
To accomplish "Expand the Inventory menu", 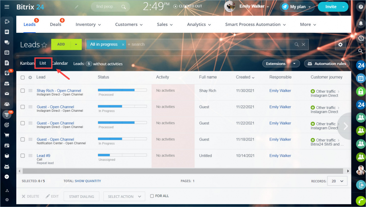I will click(88, 25).
